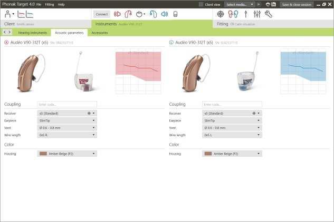Click the right Coupling code input field
Screen dimensions: 334x222
tap(67, 104)
